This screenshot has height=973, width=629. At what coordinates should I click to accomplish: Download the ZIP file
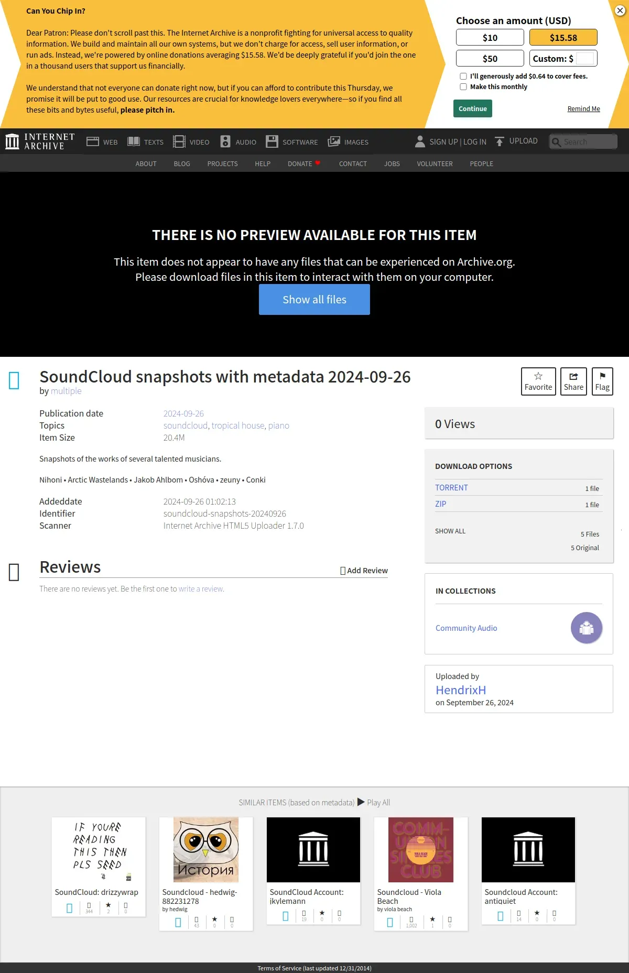(441, 504)
